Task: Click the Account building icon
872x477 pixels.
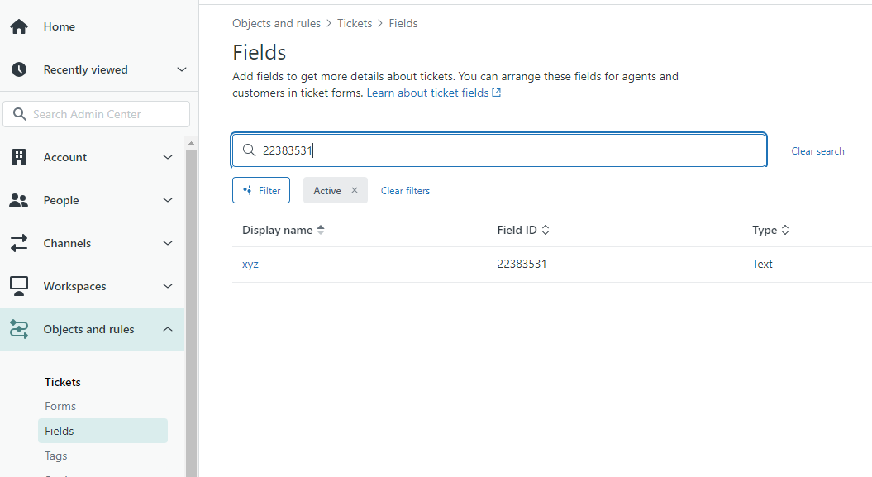Action: 18,157
